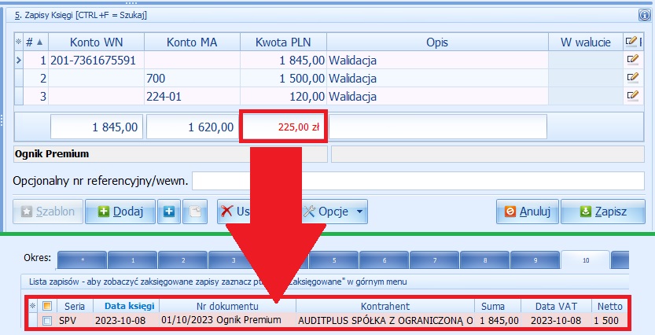Sort by the # column header
655x335 pixels.
pos(35,42)
